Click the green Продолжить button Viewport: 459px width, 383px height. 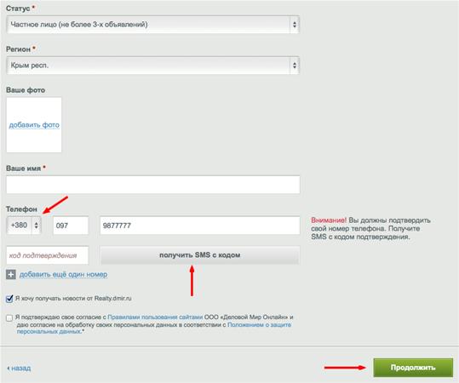(x=413, y=368)
